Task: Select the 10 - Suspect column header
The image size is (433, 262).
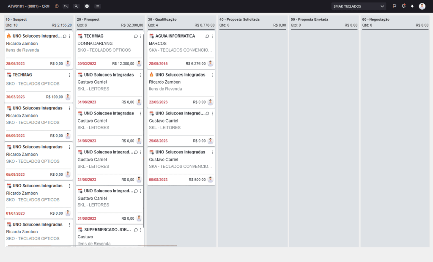Action: [16, 19]
